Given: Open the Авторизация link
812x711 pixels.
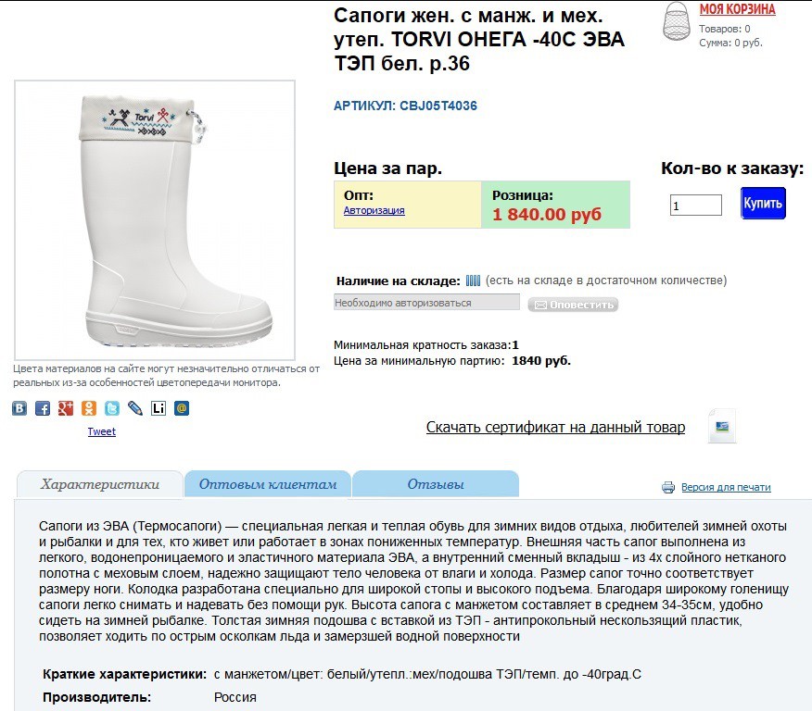Looking at the screenshot, I should coord(374,210).
